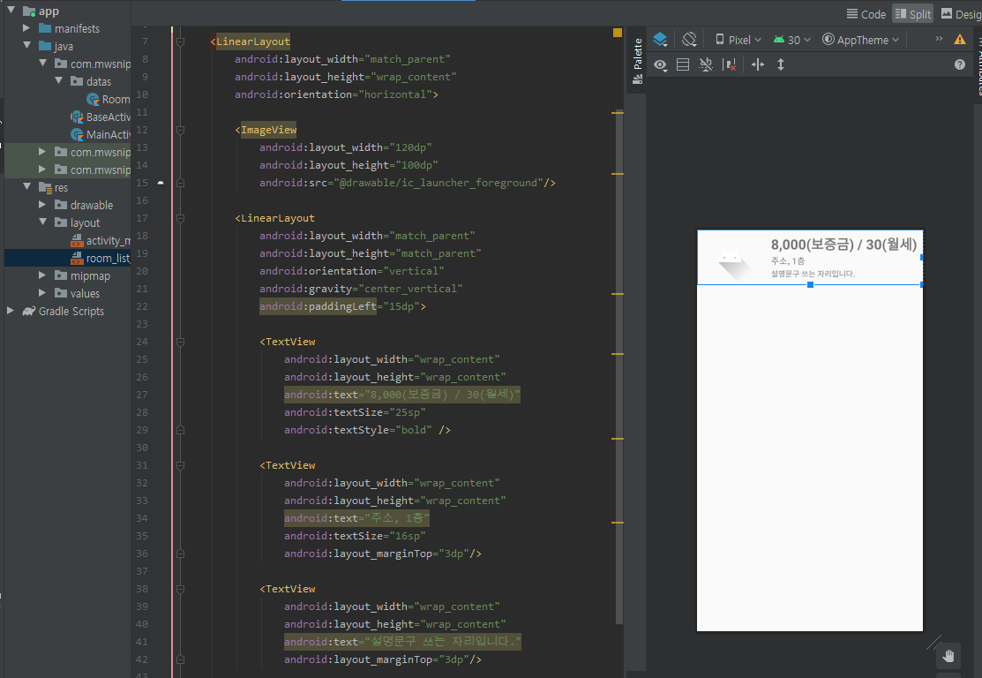The height and width of the screenshot is (678, 982).
Task: Show more design toolbar options chevrons
Action: pyautogui.click(x=939, y=39)
